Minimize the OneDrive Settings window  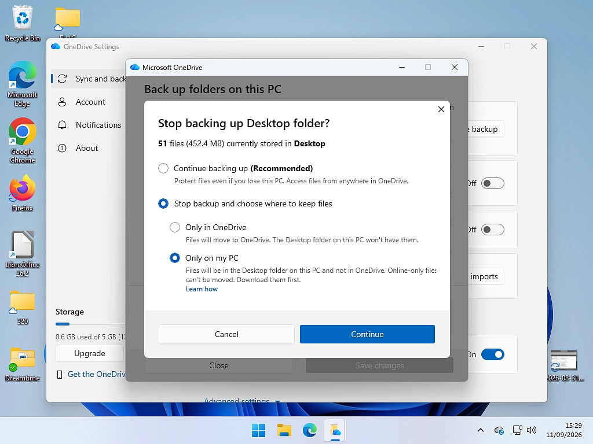point(481,46)
